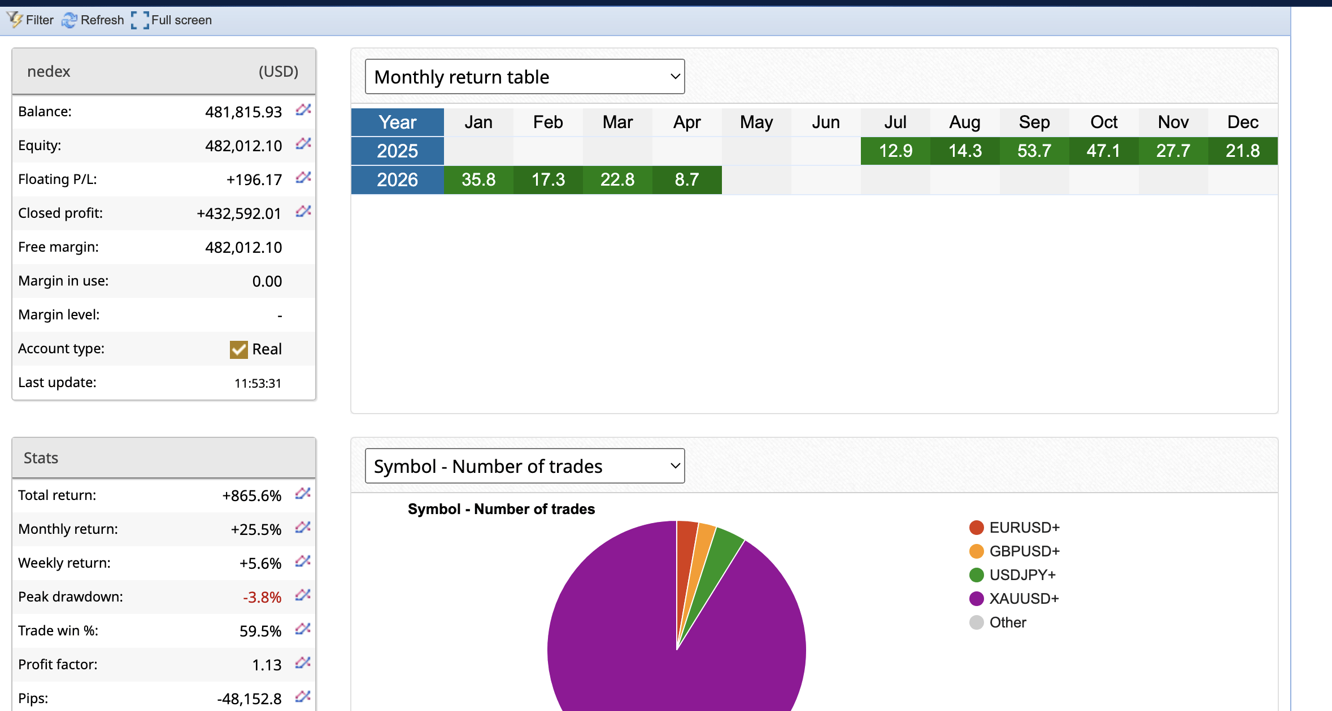Viewport: 1332px width, 711px height.
Task: Click the EURUSD+ legend marker
Action: tap(976, 528)
